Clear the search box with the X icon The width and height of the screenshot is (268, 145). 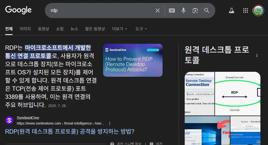[x=157, y=11]
